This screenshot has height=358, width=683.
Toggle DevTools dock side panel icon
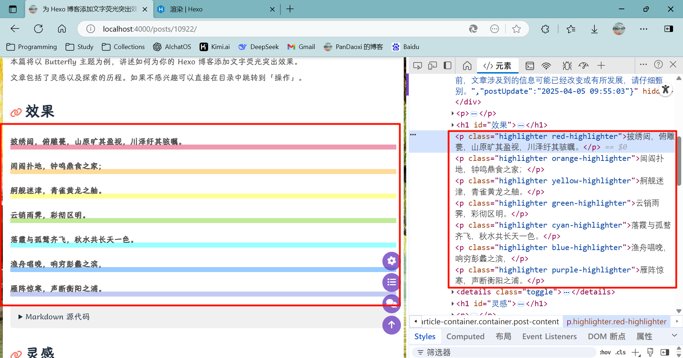(x=447, y=66)
